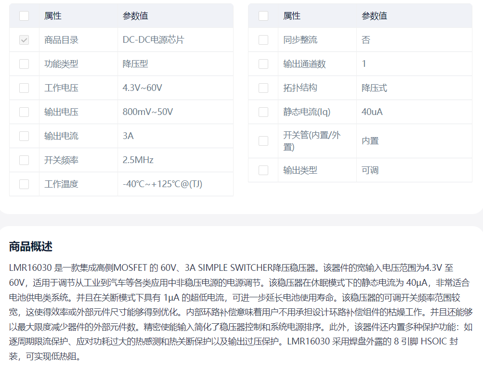Image resolution: width=483 pixels, height=368 pixels.
Task: Enable the 输出电流 filter checkbox
Action: click(x=24, y=136)
